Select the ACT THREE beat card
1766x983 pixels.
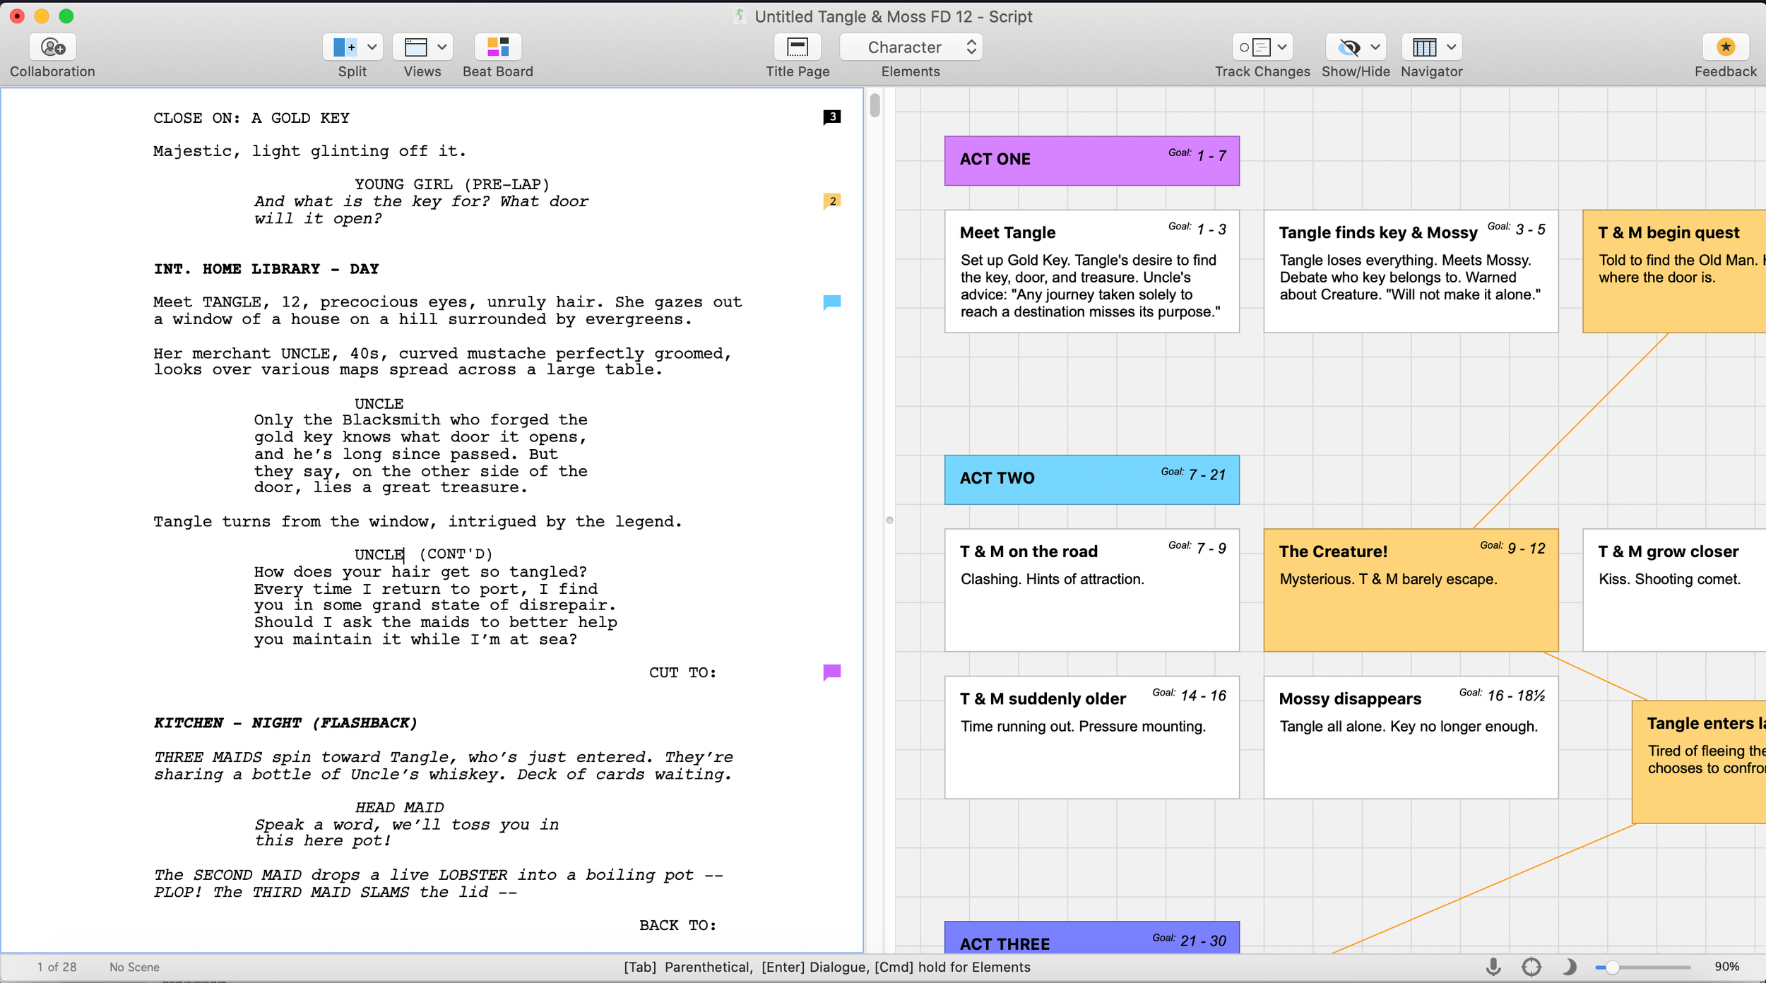coord(1092,937)
